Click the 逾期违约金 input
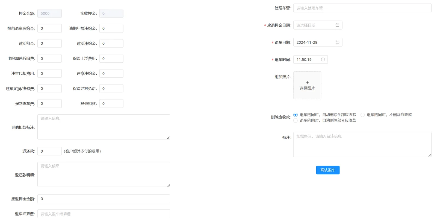Image resolution: width=437 pixels, height=224 pixels. point(111,43)
